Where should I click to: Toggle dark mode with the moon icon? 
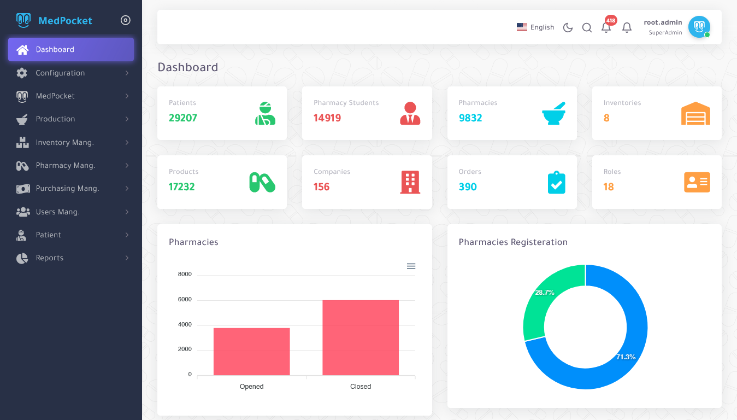click(568, 27)
